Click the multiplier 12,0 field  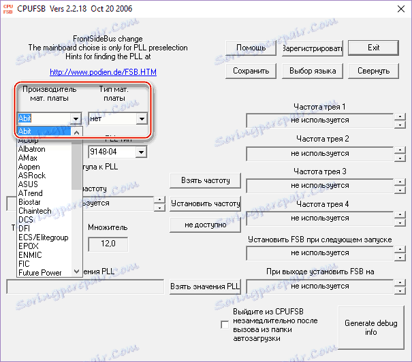click(108, 244)
